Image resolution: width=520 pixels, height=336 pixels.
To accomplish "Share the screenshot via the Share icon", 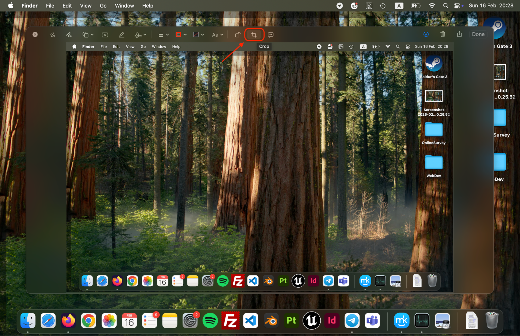I will 459,34.
